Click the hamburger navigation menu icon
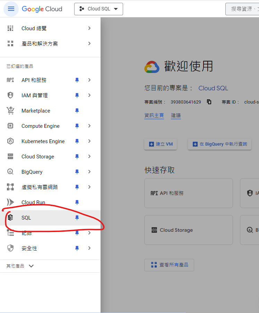This screenshot has width=259, height=313. coord(11,9)
